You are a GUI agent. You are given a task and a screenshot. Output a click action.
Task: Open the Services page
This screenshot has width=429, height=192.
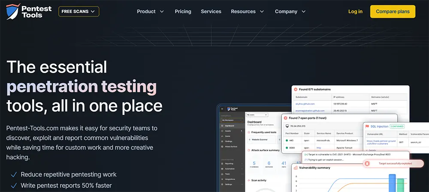coord(211,12)
